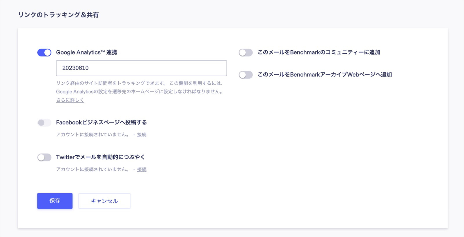Enable the Twitter auto-tweet toggle
The image size is (464, 237).
[x=44, y=157]
